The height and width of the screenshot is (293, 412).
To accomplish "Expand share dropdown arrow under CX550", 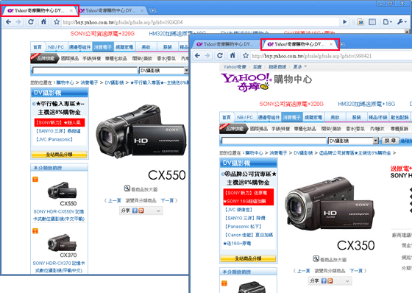I will pos(158,211).
